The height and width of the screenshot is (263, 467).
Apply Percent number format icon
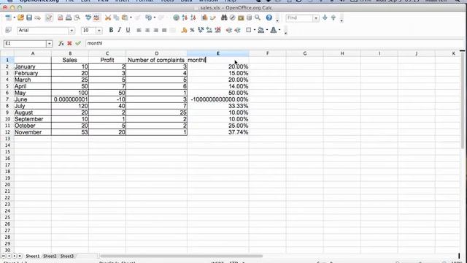[192, 30]
